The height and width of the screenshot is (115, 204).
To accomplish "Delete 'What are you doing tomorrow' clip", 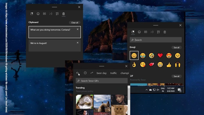I will pos(77,29).
